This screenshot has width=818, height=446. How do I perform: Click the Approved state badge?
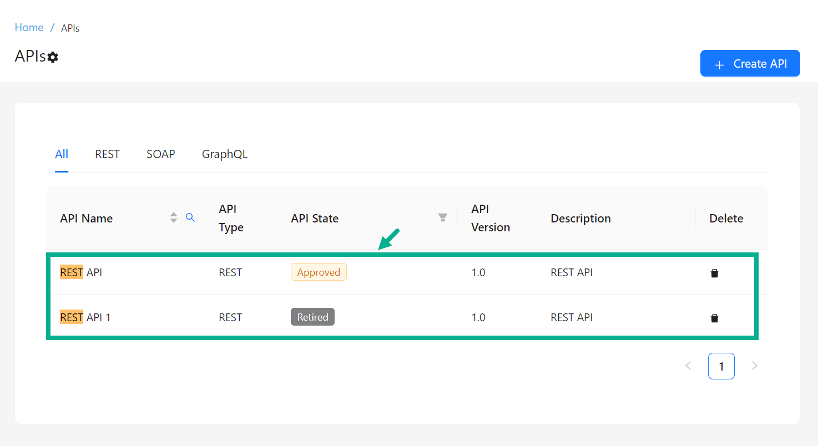pos(319,272)
